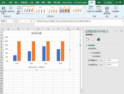Screen dimensions: 124x94
Task: Open the name box dropdown arrow
Action: point(13,21)
